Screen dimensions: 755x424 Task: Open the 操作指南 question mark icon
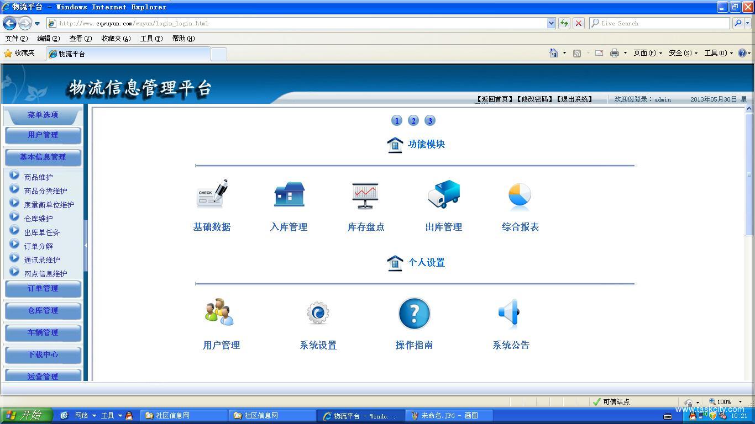pos(414,313)
